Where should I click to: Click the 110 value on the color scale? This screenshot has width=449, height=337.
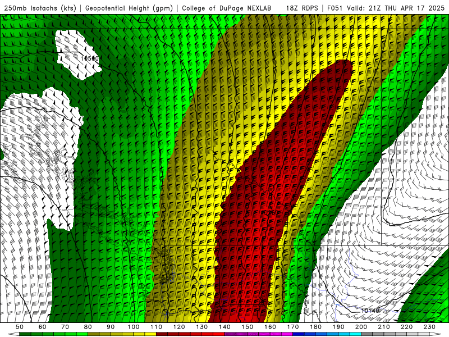157,327
